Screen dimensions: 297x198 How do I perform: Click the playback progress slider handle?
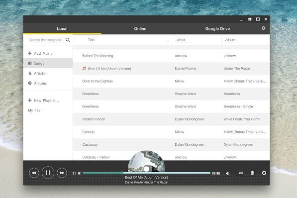[122, 173]
